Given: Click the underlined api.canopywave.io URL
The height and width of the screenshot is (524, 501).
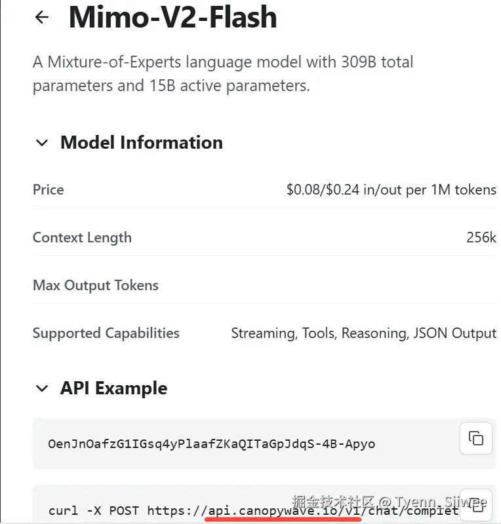Looking at the screenshot, I should point(283,510).
